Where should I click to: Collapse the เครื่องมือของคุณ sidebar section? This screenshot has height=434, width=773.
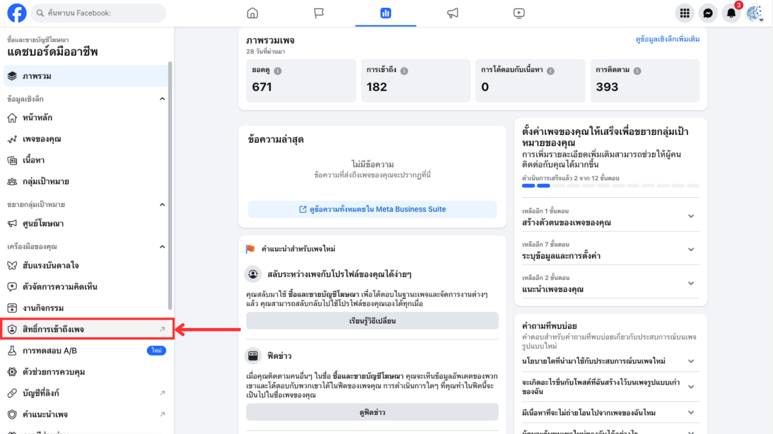click(162, 246)
